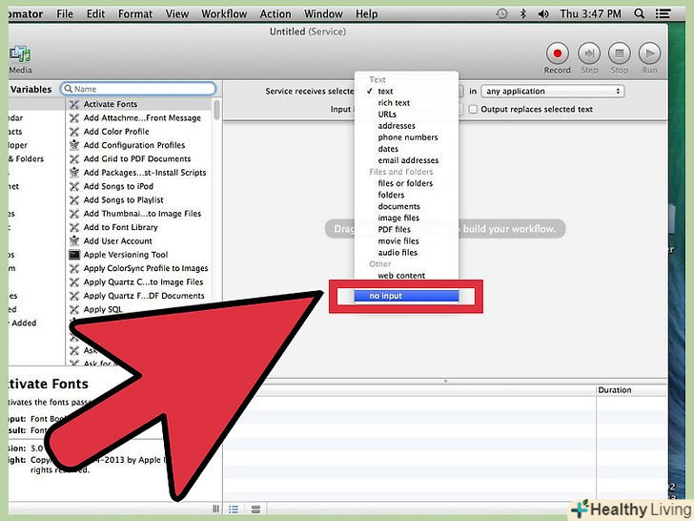
Task: Click the Run play icon
Action: (x=649, y=53)
